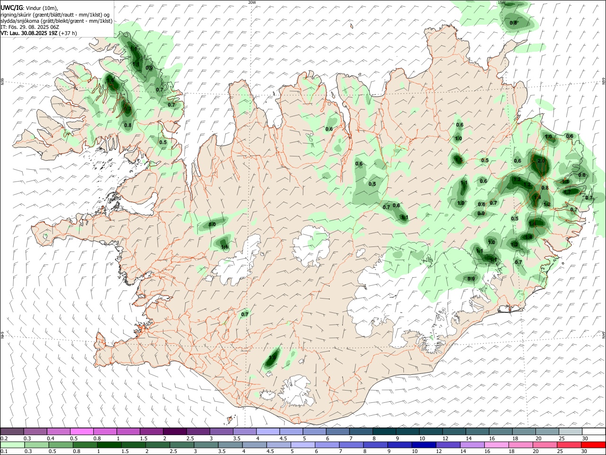Click the 2.0 precipitation value in East Iceland
The height and width of the screenshot is (455, 606).
click(541, 161)
